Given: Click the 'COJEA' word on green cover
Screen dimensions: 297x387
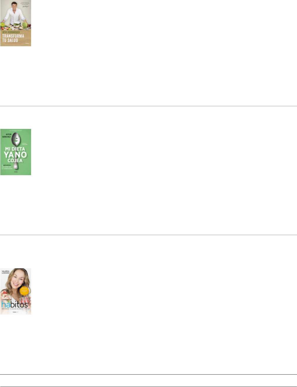Looking at the screenshot, I should pos(15,161).
